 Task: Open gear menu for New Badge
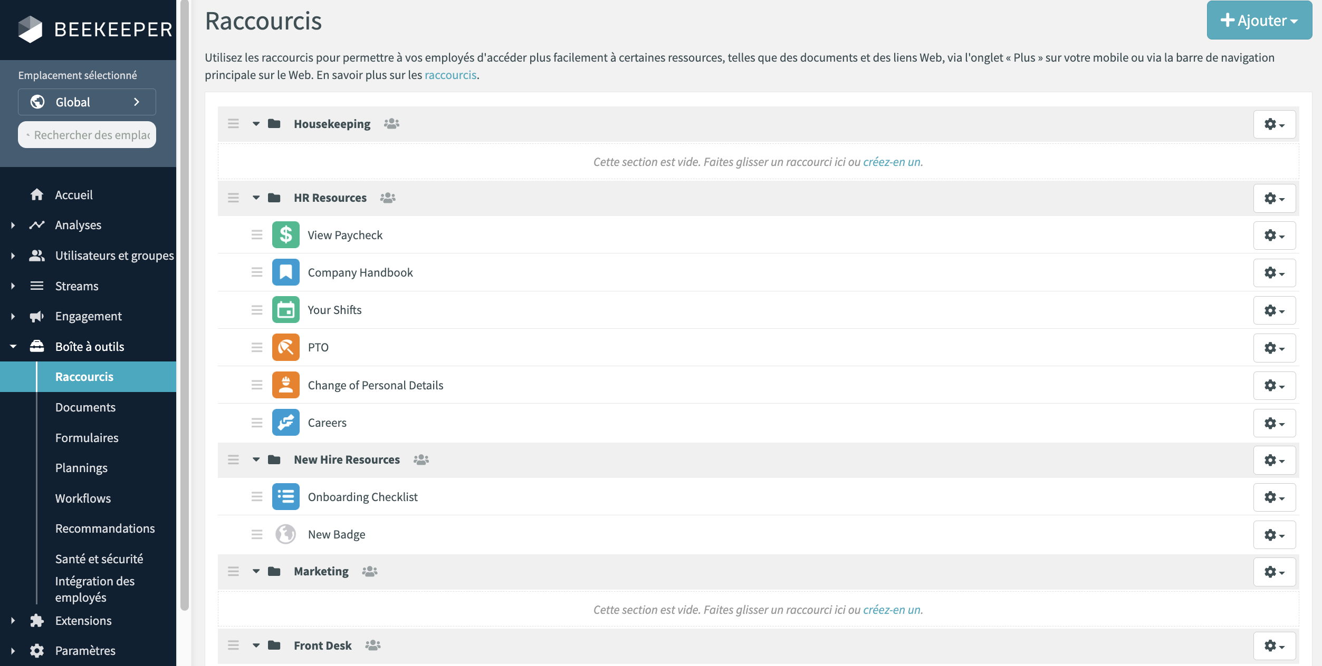[1275, 535]
